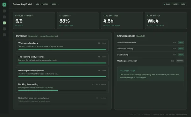This screenshot has height=117, width=191.
Task: Click the 'Pass mark 80%' text
Action: coord(66,25)
